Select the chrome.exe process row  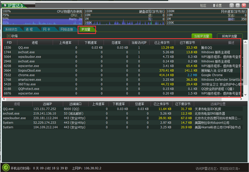coord(33,75)
